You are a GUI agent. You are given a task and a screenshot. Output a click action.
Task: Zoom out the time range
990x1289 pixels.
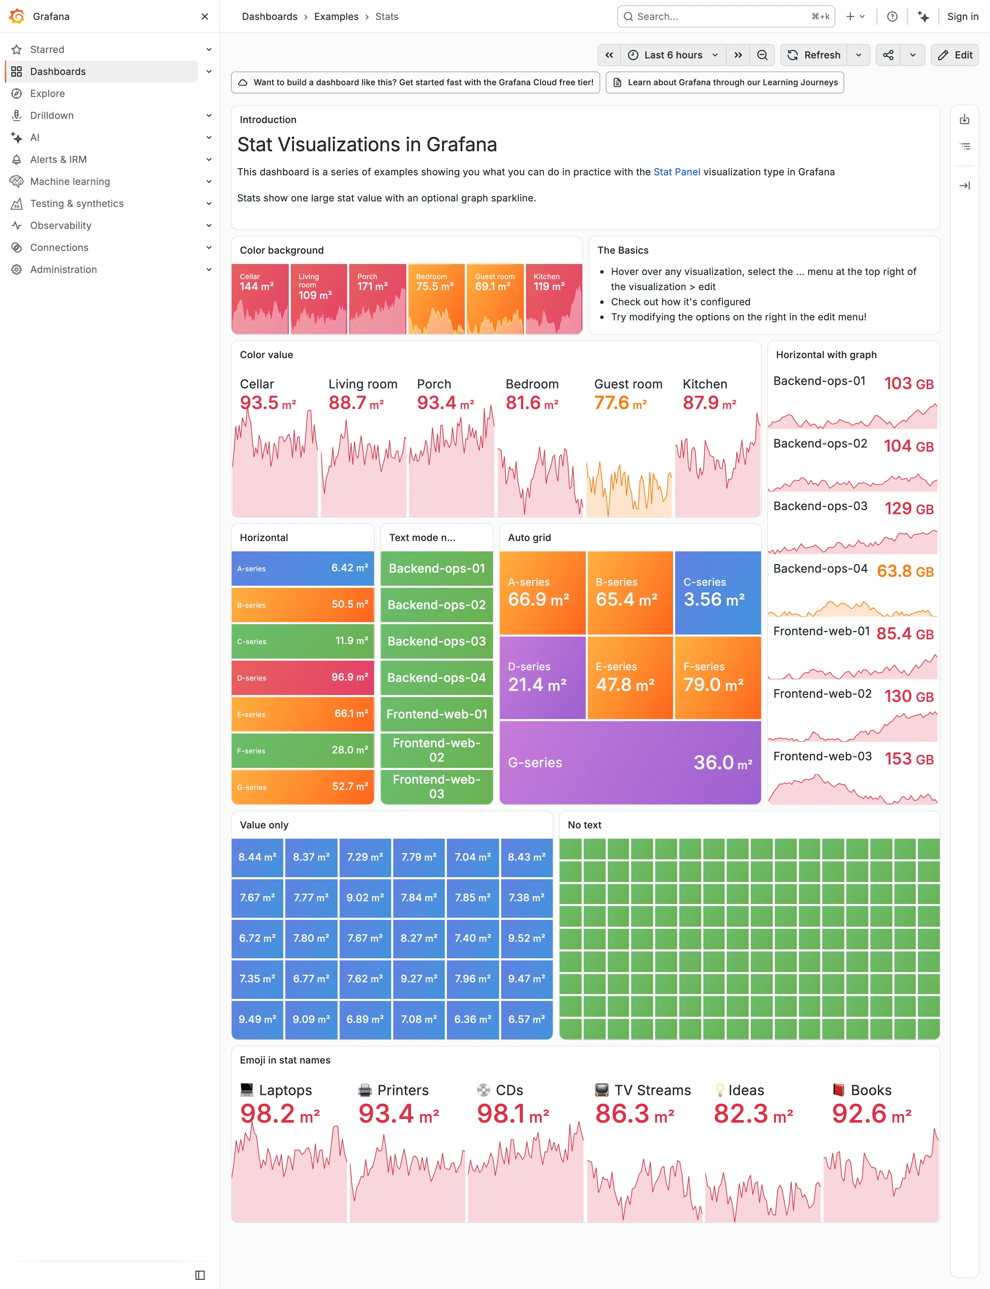(x=762, y=55)
